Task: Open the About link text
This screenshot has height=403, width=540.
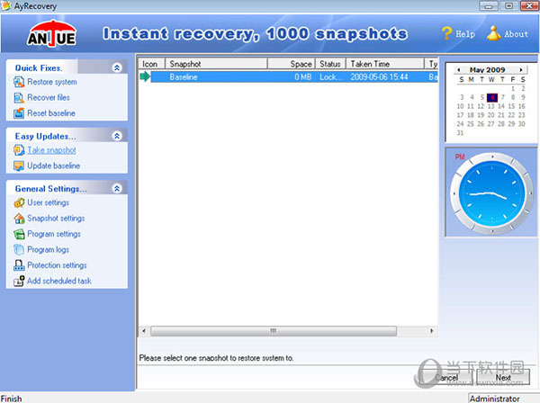Action: point(517,34)
